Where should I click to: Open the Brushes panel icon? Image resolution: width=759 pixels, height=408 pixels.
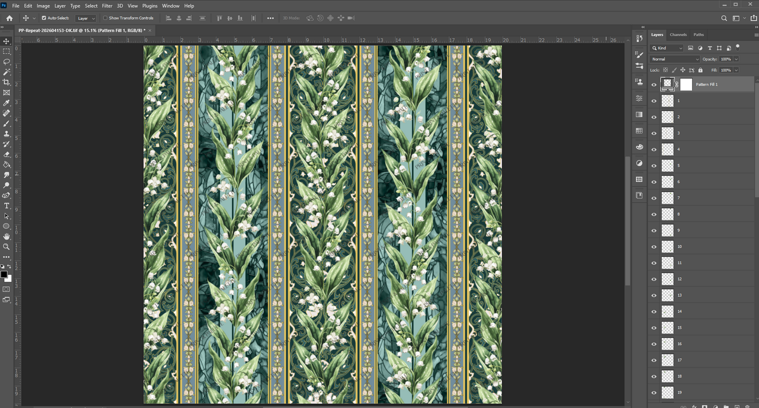pos(639,66)
